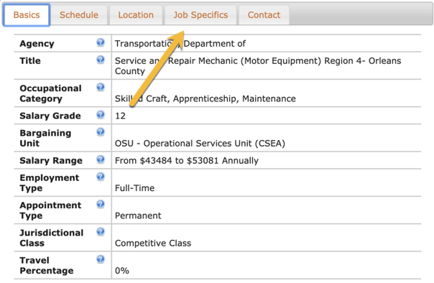Switch to the Schedule tab
This screenshot has height=283, width=434.
79,15
